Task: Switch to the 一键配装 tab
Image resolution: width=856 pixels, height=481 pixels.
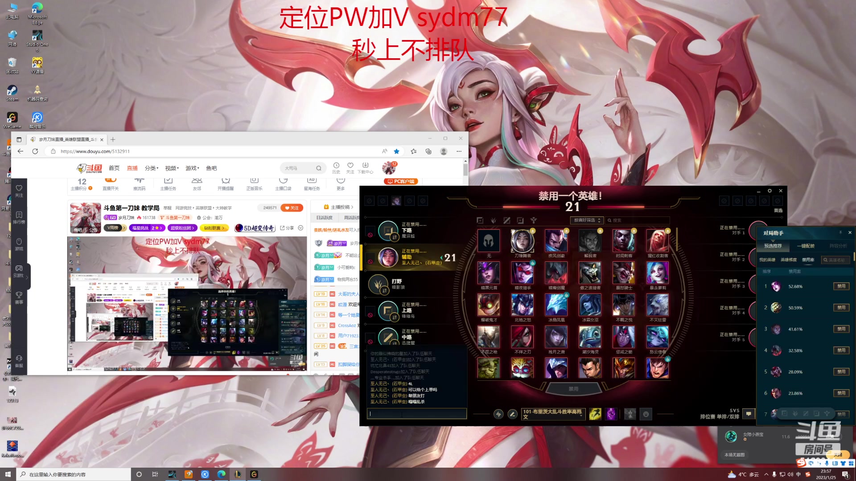Action: click(806, 246)
